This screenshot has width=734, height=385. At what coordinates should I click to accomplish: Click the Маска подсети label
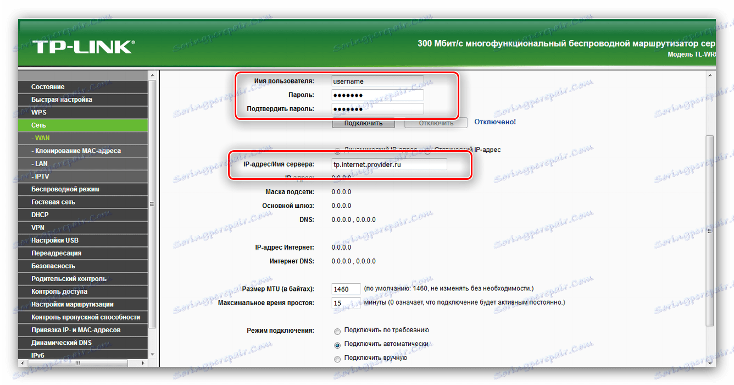[290, 192]
